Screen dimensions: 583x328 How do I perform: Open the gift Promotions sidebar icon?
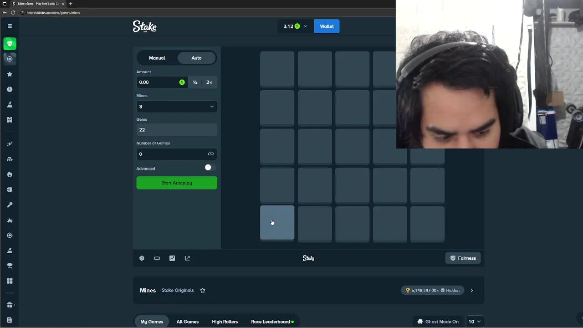[10, 305]
